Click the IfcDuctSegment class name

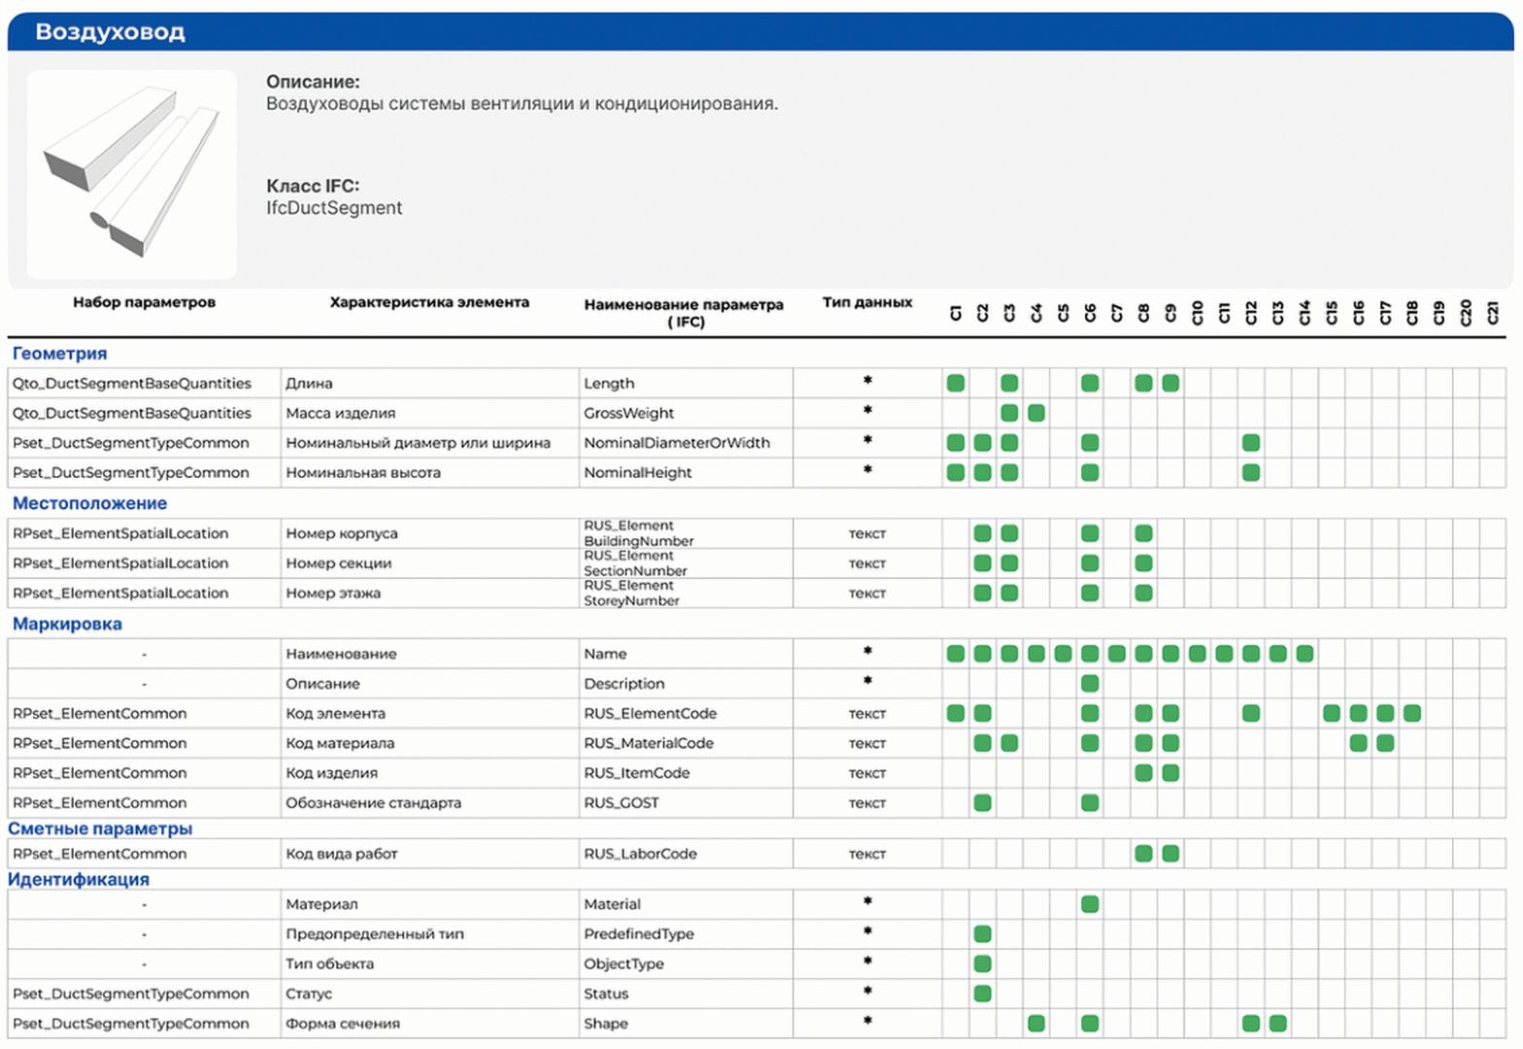(x=334, y=208)
